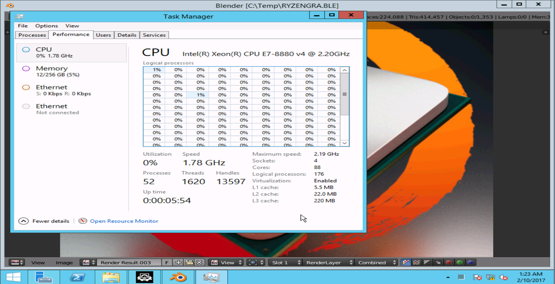Image resolution: width=555 pixels, height=284 pixels.
Task: Show hidden tray icons arrow
Action: coord(448,277)
